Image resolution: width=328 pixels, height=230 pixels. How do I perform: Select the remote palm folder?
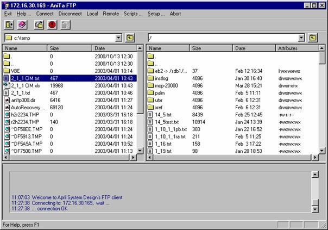tap(160, 92)
